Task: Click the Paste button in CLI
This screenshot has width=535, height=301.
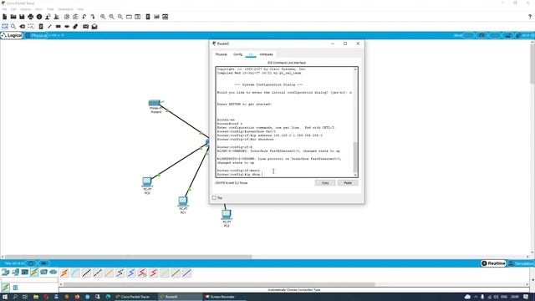Action: click(348, 183)
